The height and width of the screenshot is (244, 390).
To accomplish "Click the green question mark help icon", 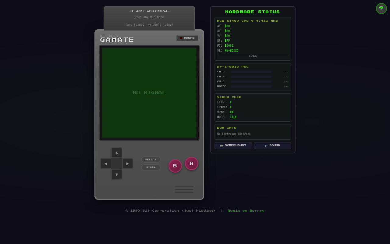I will pyautogui.click(x=381, y=9).
